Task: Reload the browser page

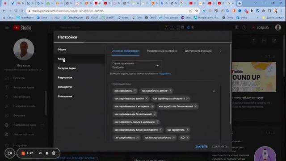Action: (16, 11)
